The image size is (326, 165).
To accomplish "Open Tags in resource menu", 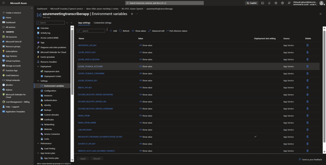I will pos(42,43).
